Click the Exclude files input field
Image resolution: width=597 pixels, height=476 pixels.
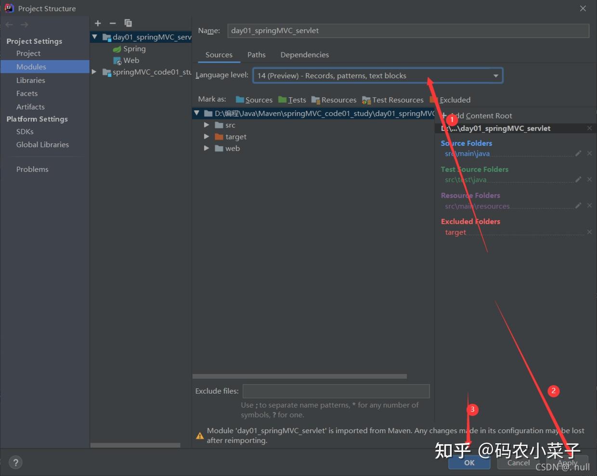[x=336, y=391]
